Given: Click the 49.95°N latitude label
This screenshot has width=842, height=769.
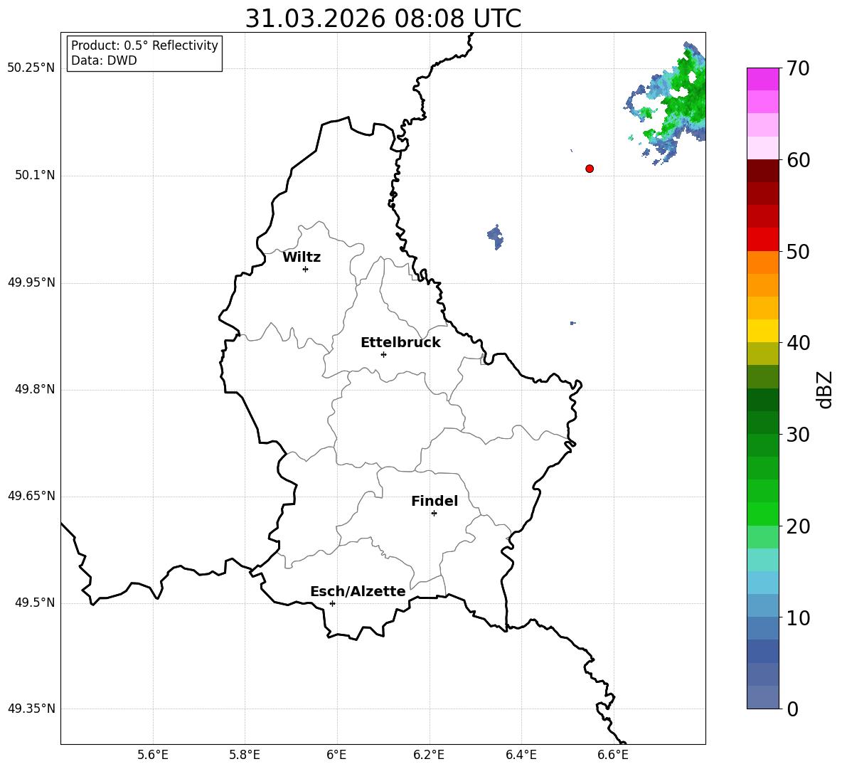Looking at the screenshot, I should coord(31,282).
